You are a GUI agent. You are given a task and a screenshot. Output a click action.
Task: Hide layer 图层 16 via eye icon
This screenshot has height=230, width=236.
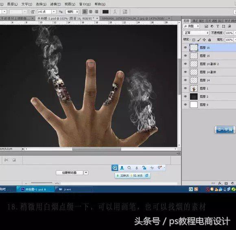click(186, 48)
